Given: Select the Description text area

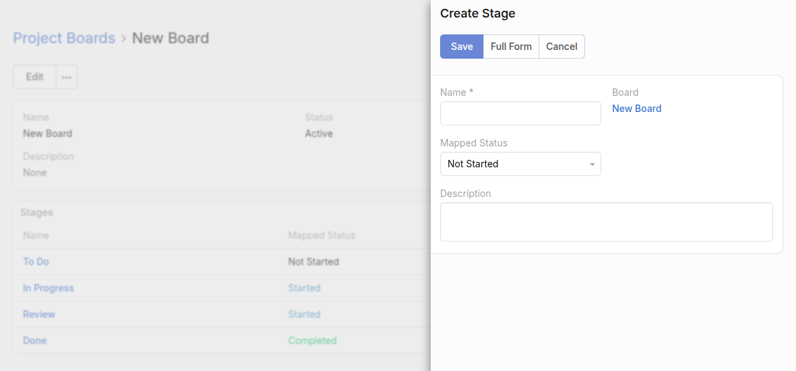Looking at the screenshot, I should point(606,222).
